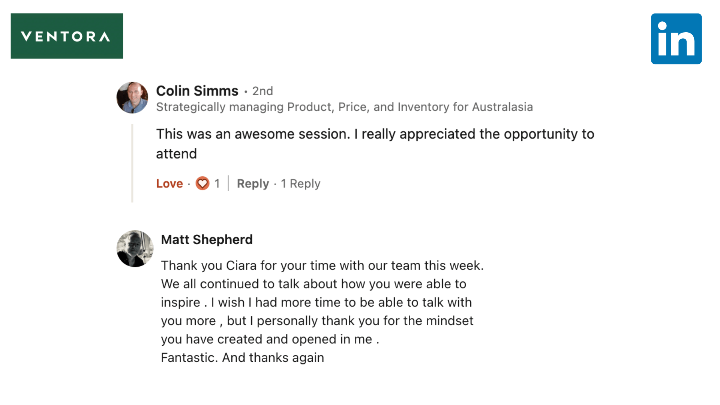Click the word "attend" in Colin's comment
The height and width of the screenshot is (405, 720).
(176, 154)
